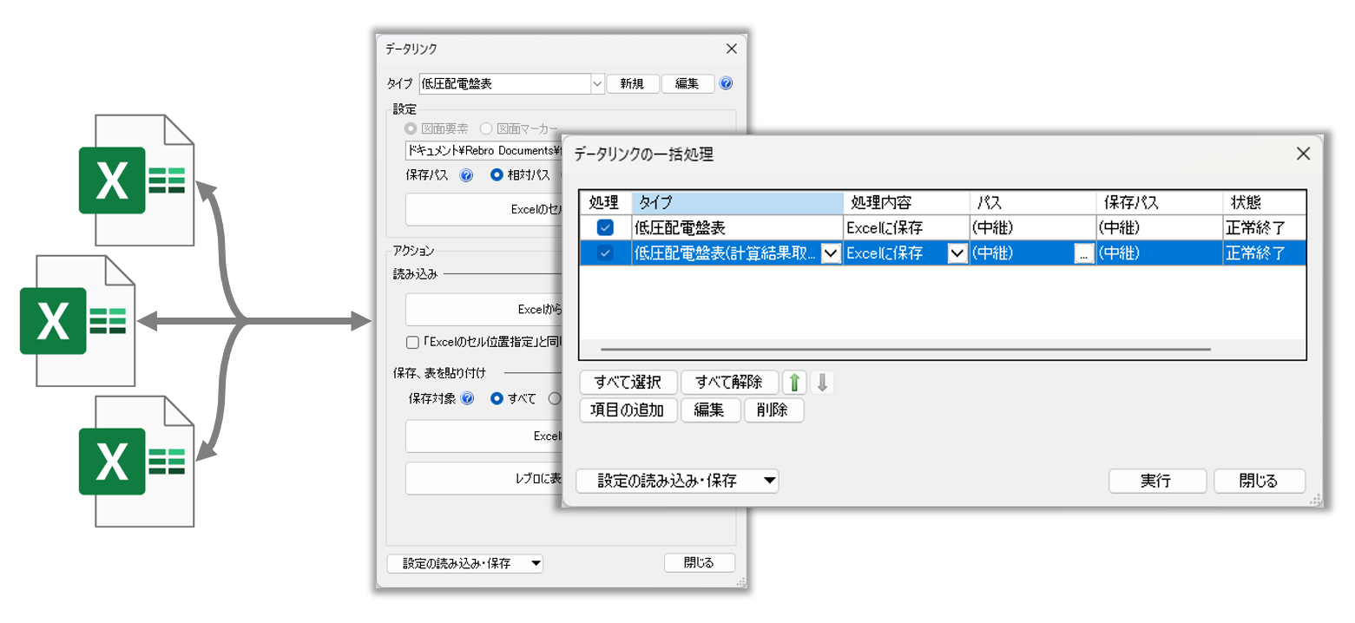
Task: Select the すべて radio button for 保存対象
Action: click(497, 399)
